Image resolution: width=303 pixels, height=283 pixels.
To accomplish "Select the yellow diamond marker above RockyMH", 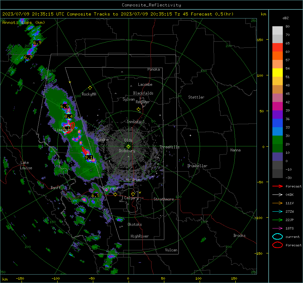I will pyautogui.click(x=90, y=88).
